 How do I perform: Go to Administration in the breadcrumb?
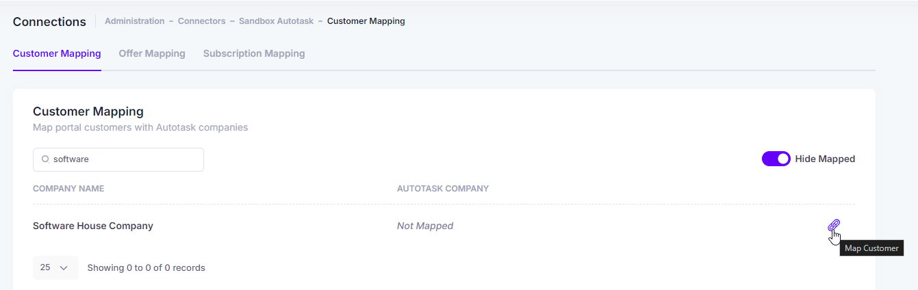tap(135, 21)
